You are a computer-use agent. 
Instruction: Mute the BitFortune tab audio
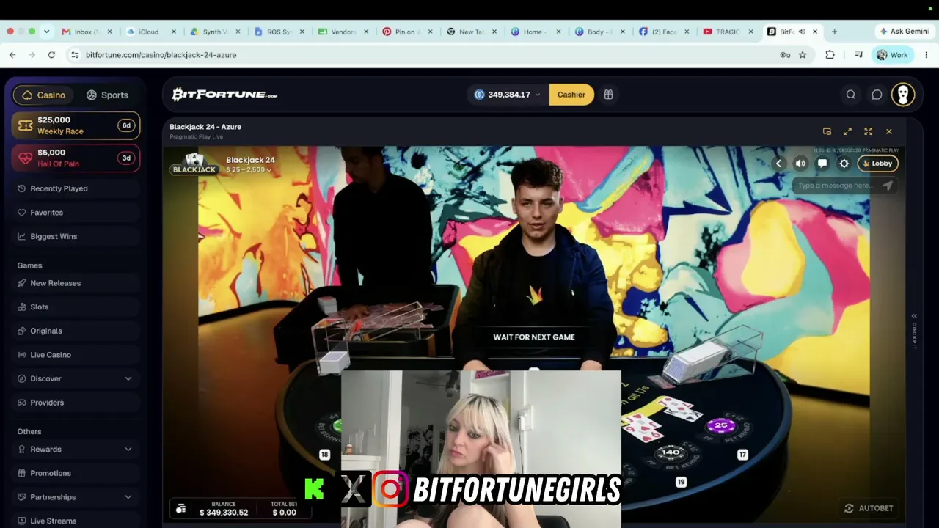click(x=802, y=32)
